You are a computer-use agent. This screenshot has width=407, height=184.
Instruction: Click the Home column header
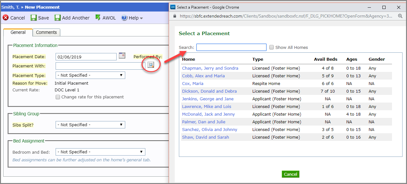[x=188, y=59]
